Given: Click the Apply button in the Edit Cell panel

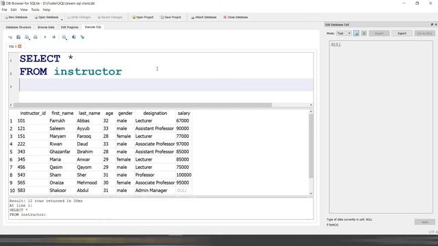Looking at the screenshot, I should 424,222.
